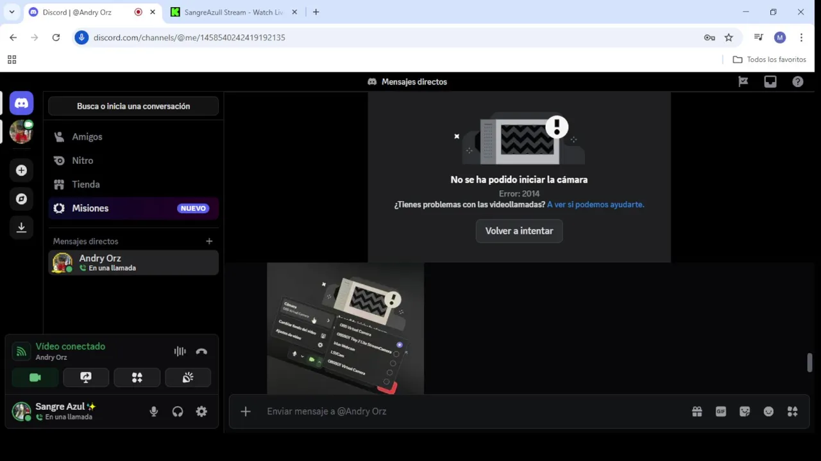Open the sticker picker icon
This screenshot has height=461, width=821.
(x=745, y=412)
